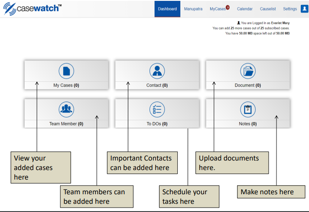The image size is (309, 212).
Task: Open the Manupatra tab
Action: (193, 9)
